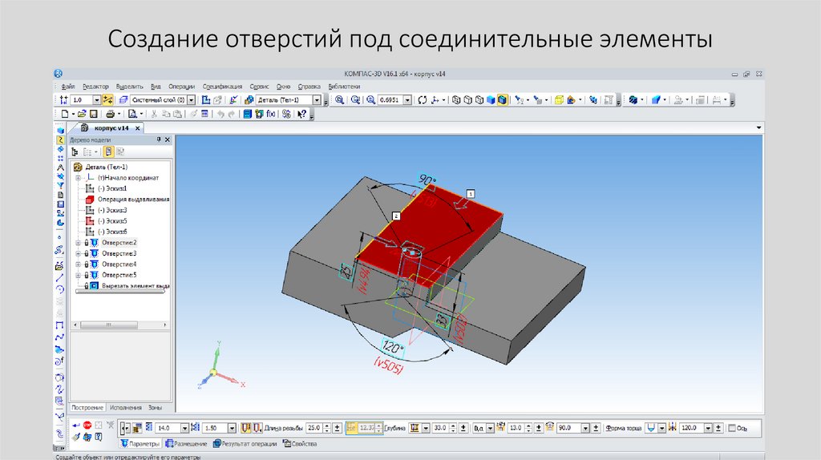The height and width of the screenshot is (460, 821).
Task: Open the Файл menu
Action: click(67, 87)
